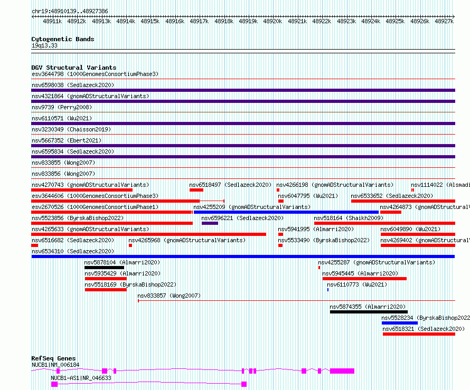
Task: Select nsv4255287 (gnomADStructuralVariants) label
Action: coord(377,262)
